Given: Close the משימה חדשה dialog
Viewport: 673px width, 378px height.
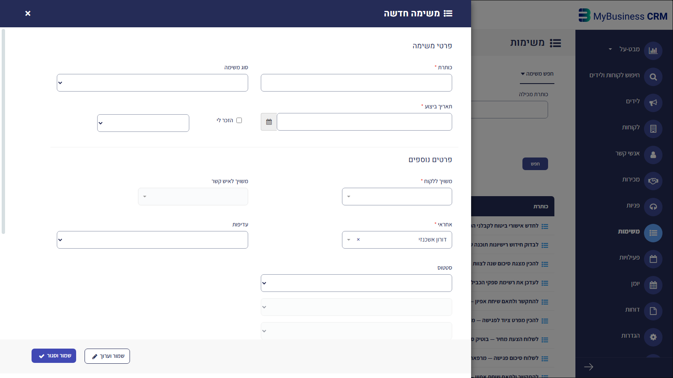Looking at the screenshot, I should pyautogui.click(x=28, y=13).
